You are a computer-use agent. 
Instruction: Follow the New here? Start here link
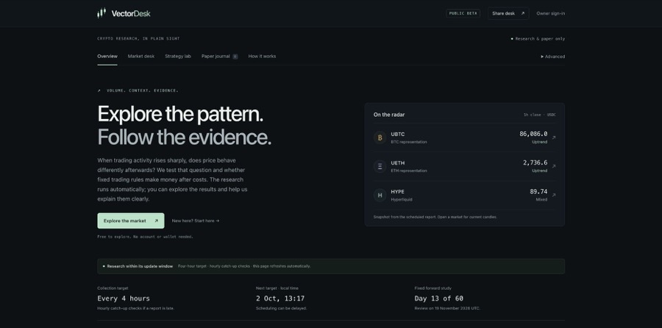(196, 221)
